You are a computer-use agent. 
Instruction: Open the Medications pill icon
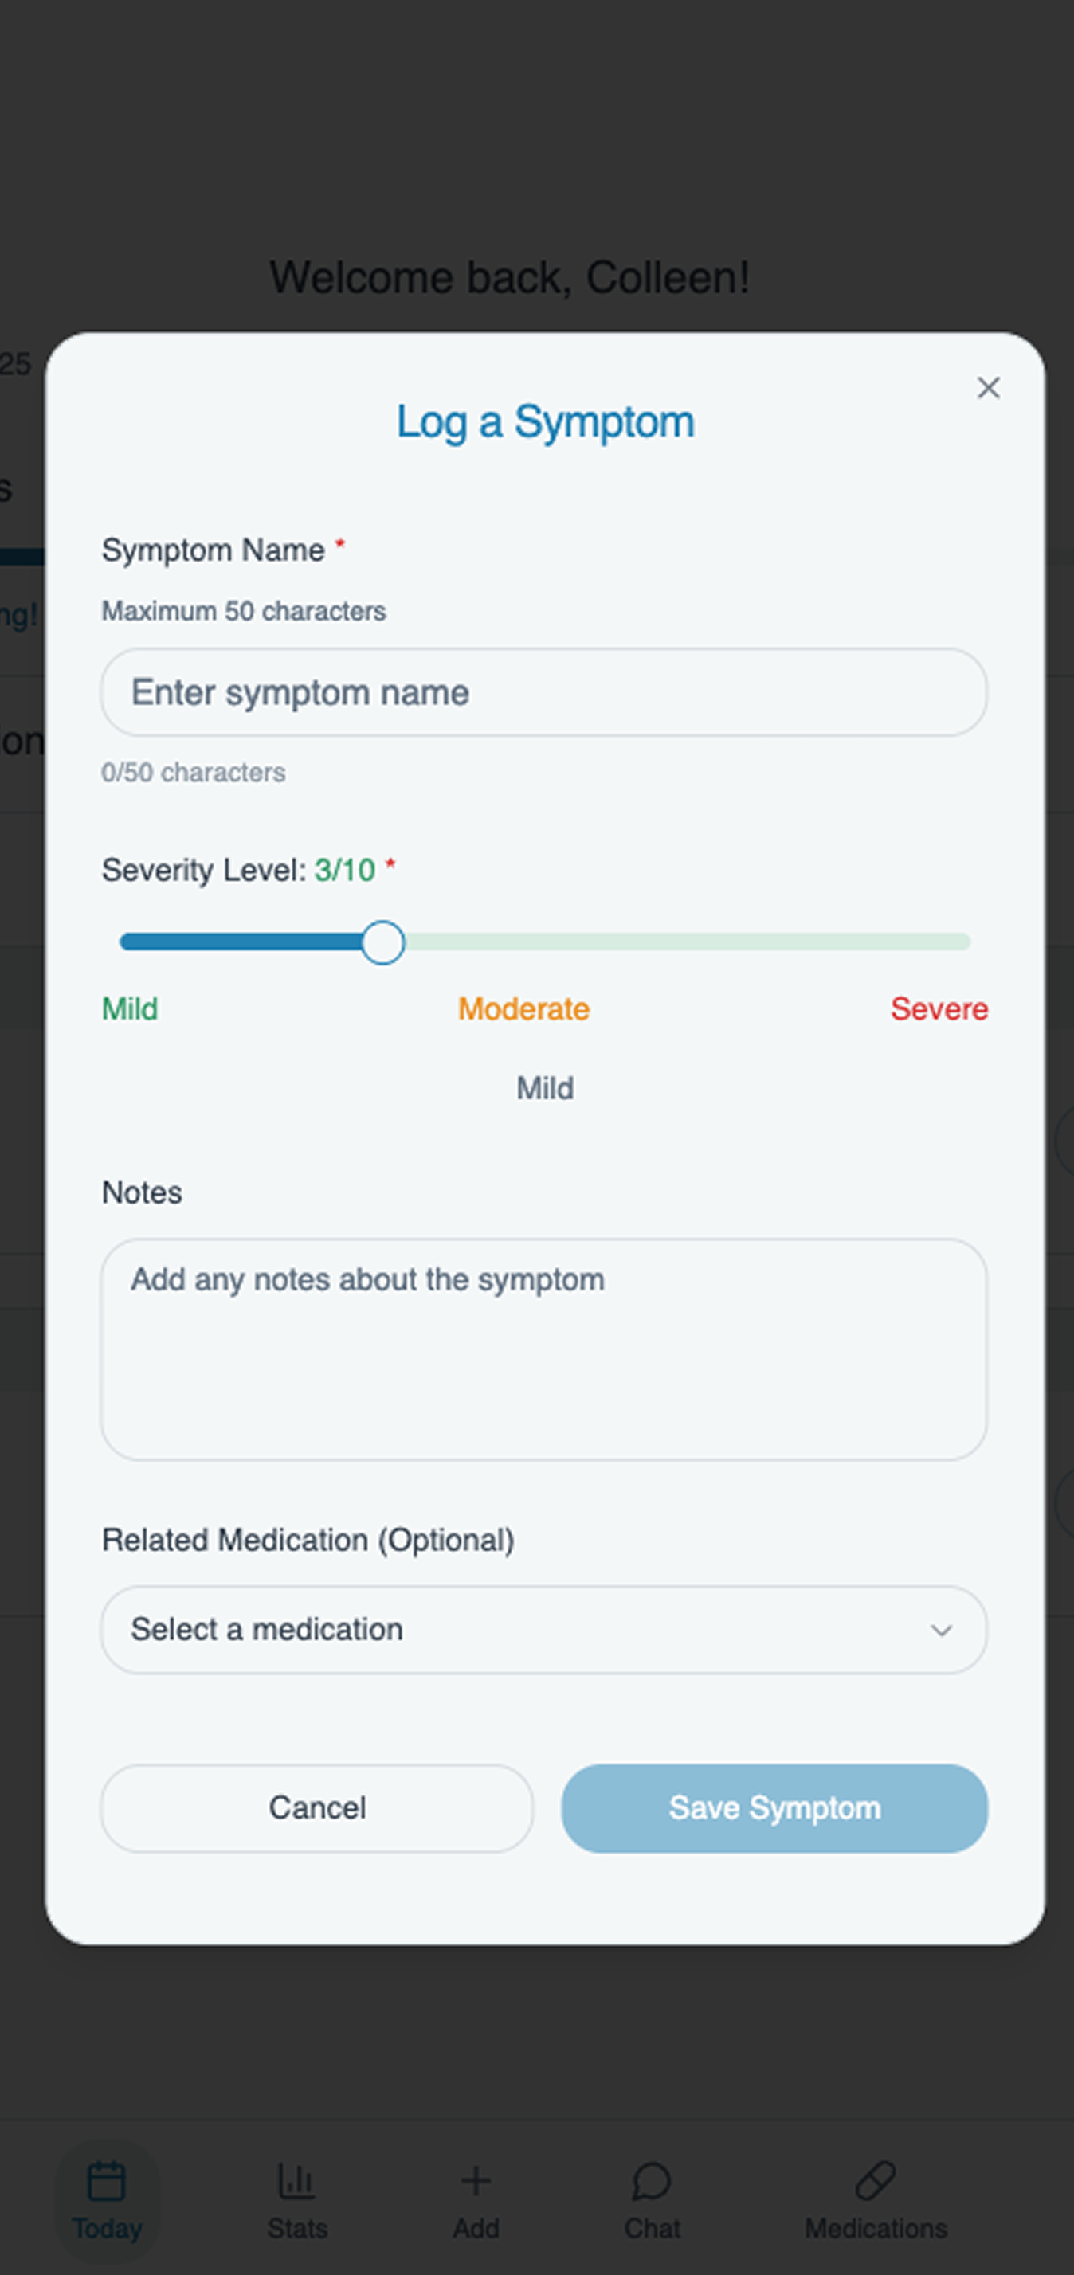[x=876, y=2180]
